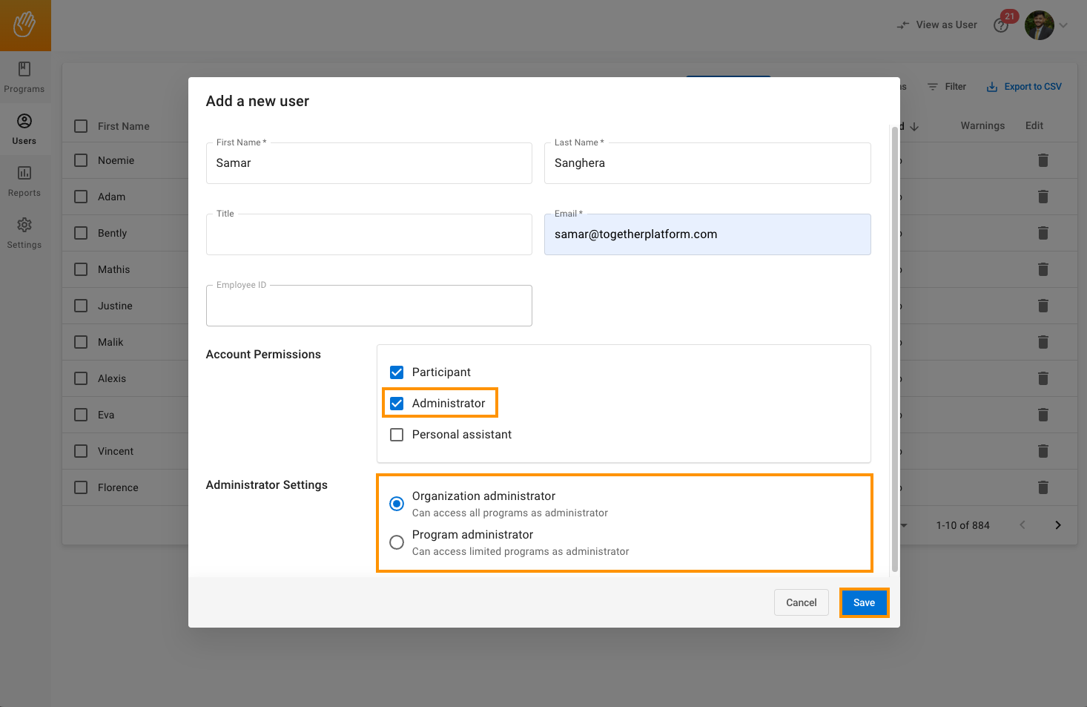Click the Together hand logo
This screenshot has width=1087, height=707.
tap(24, 24)
